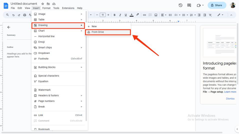Open Special characters dialog
This screenshot has width=239, height=134.
point(58,76)
